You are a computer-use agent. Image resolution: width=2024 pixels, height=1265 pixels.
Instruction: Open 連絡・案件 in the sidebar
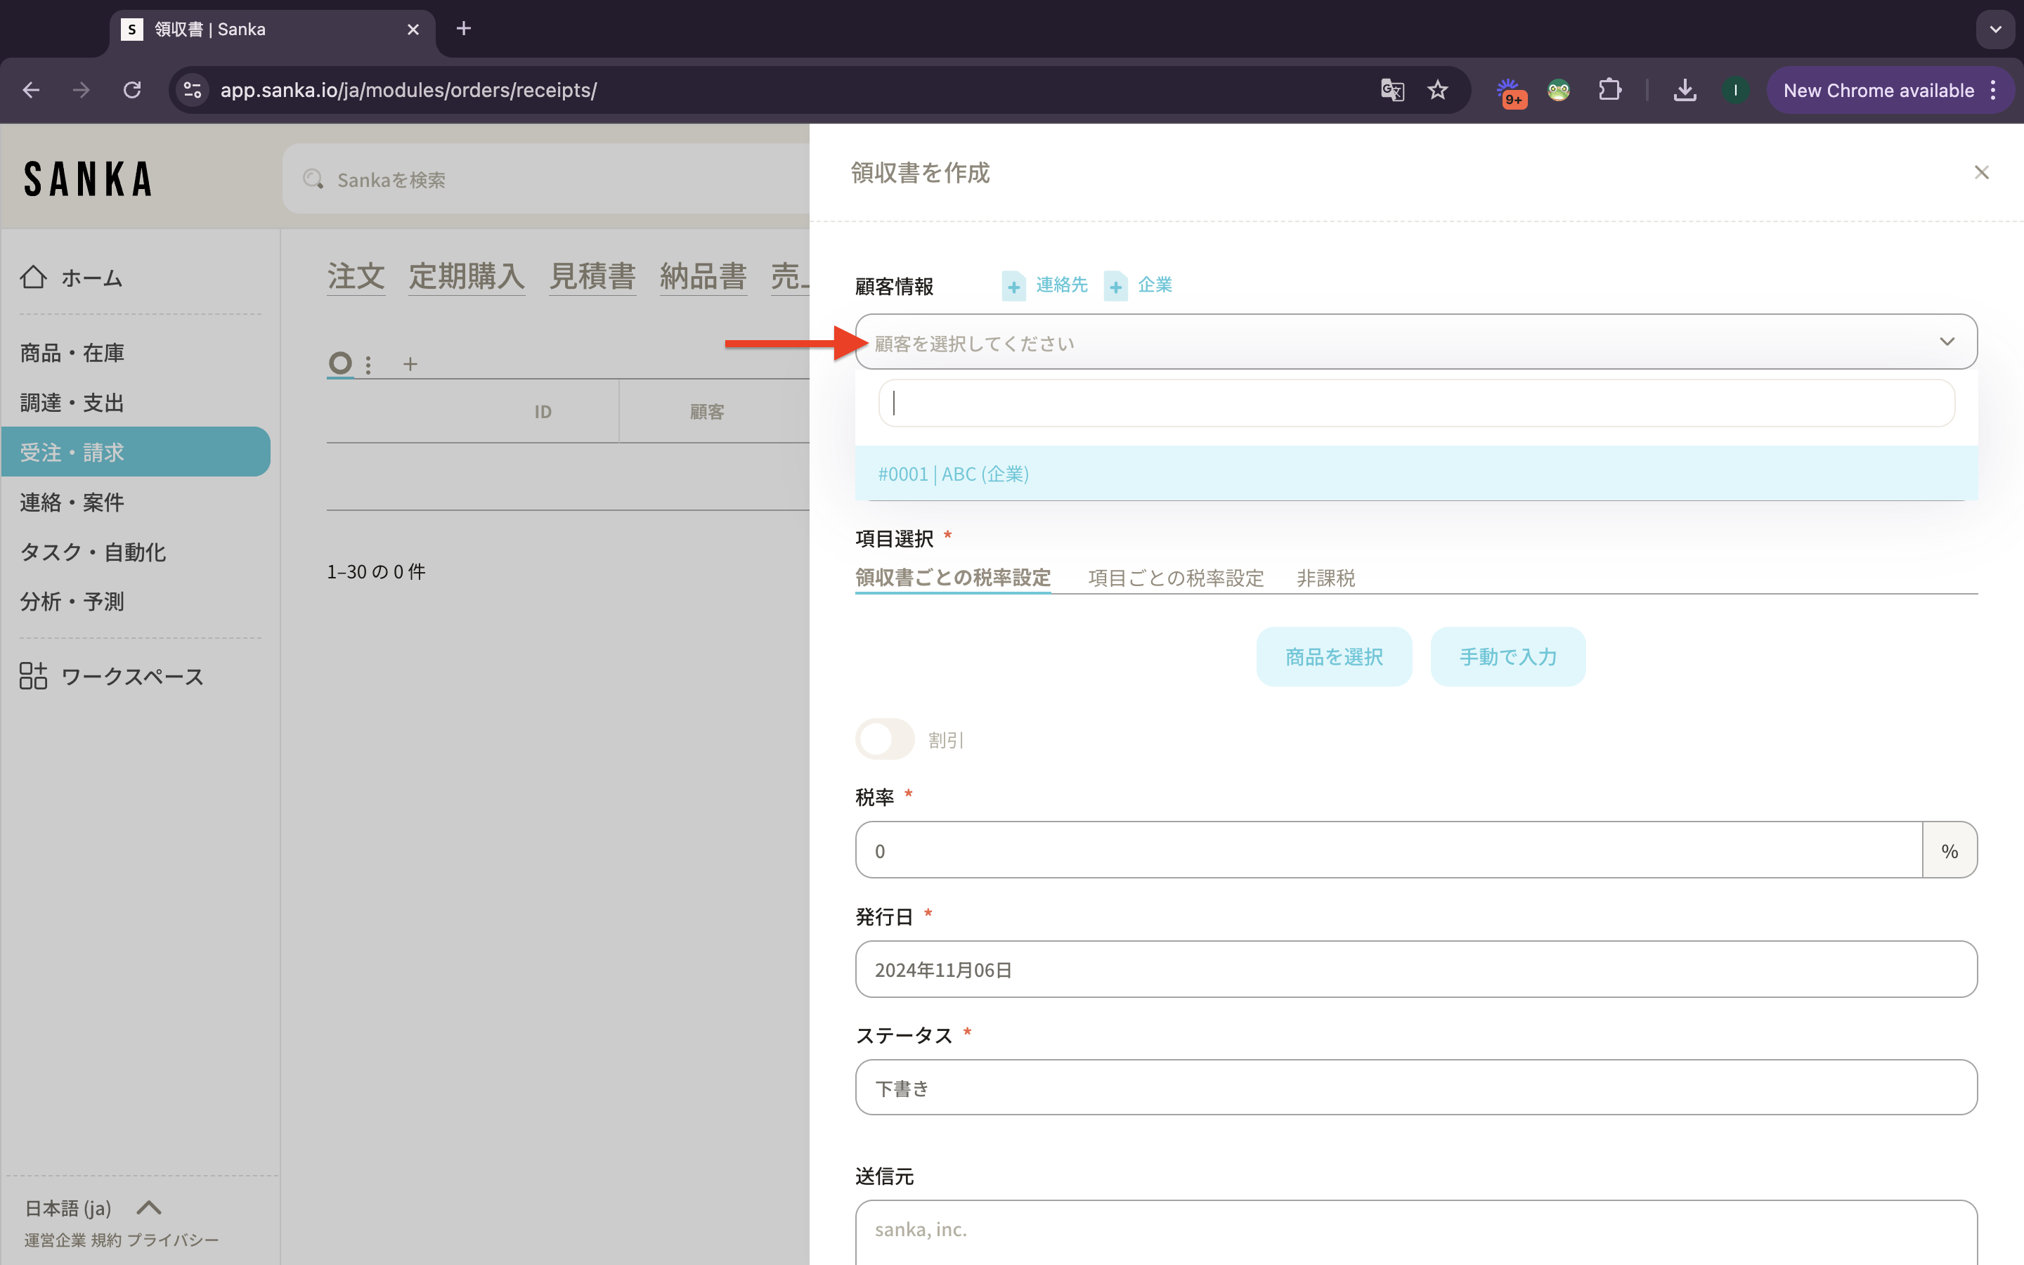[x=72, y=502]
